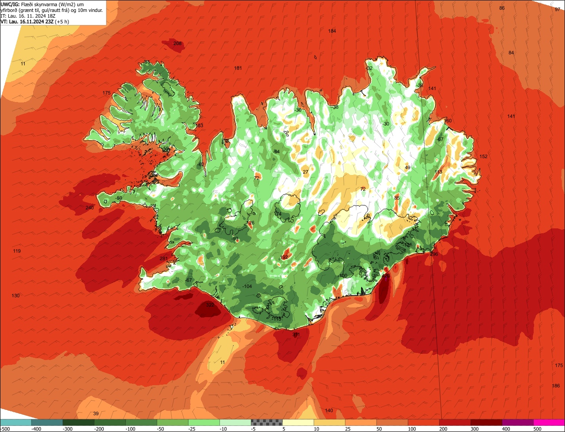Click the map value 140
The width and height of the screenshot is (565, 432).
329,410
